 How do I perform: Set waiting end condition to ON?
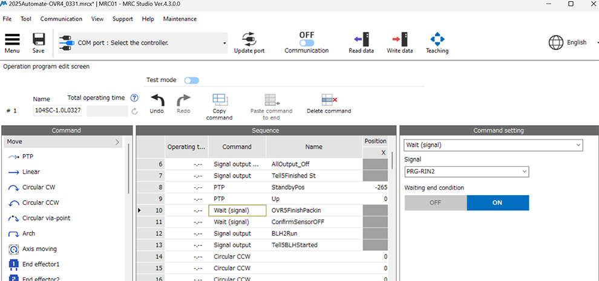tap(497, 202)
